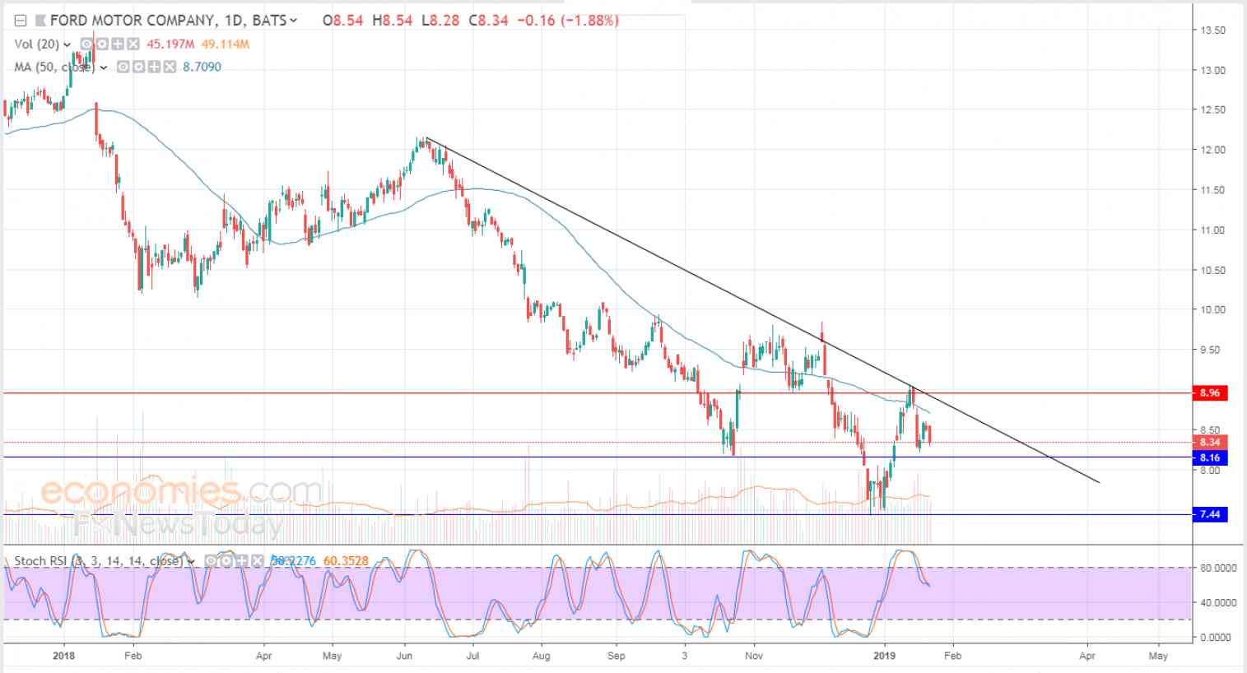Click the 45.197M volume value
This screenshot has height=673, width=1247.
pyautogui.click(x=170, y=44)
